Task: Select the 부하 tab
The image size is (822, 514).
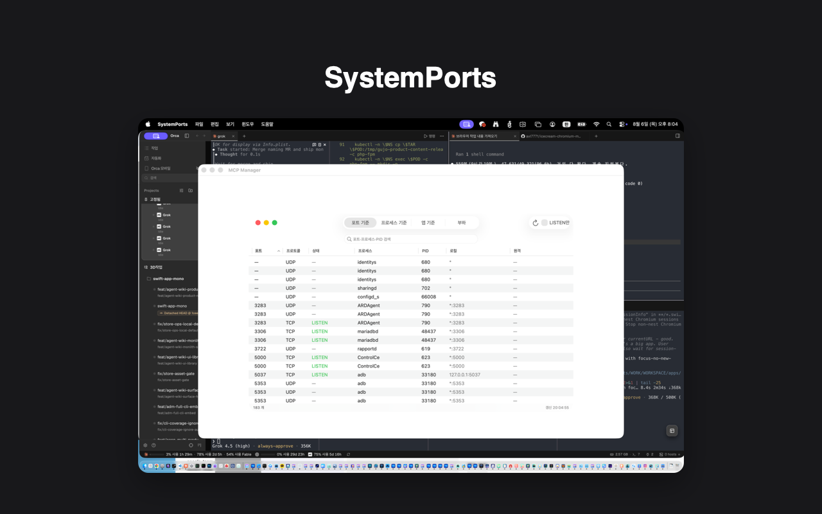Action: pos(462,223)
